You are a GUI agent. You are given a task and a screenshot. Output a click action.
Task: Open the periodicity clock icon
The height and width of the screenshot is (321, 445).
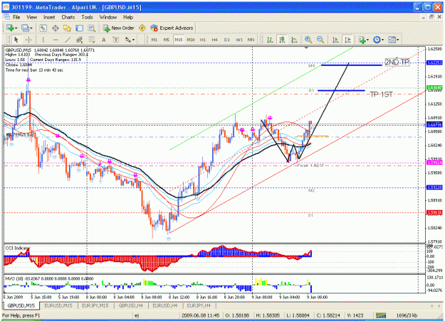(377, 40)
